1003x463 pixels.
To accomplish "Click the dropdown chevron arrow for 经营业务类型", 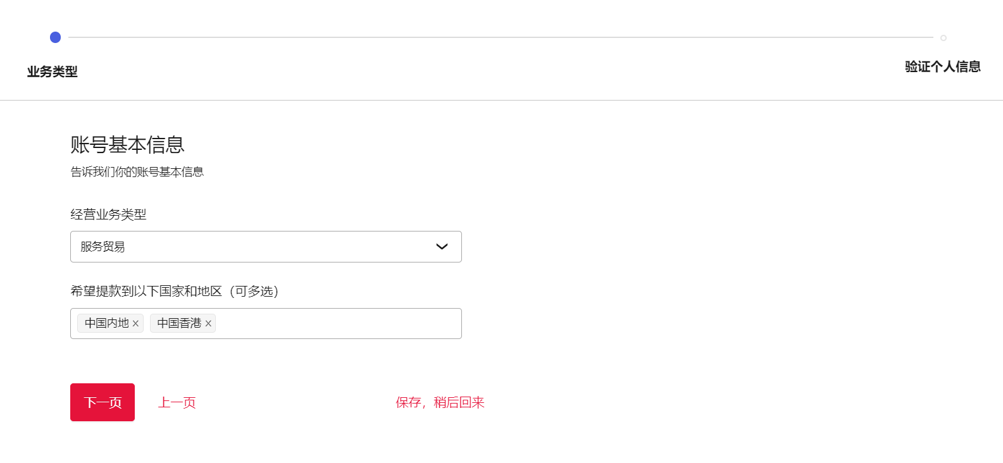I will pyautogui.click(x=442, y=247).
